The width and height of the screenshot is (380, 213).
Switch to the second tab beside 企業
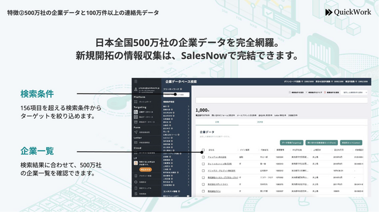pyautogui.click(x=260, y=122)
